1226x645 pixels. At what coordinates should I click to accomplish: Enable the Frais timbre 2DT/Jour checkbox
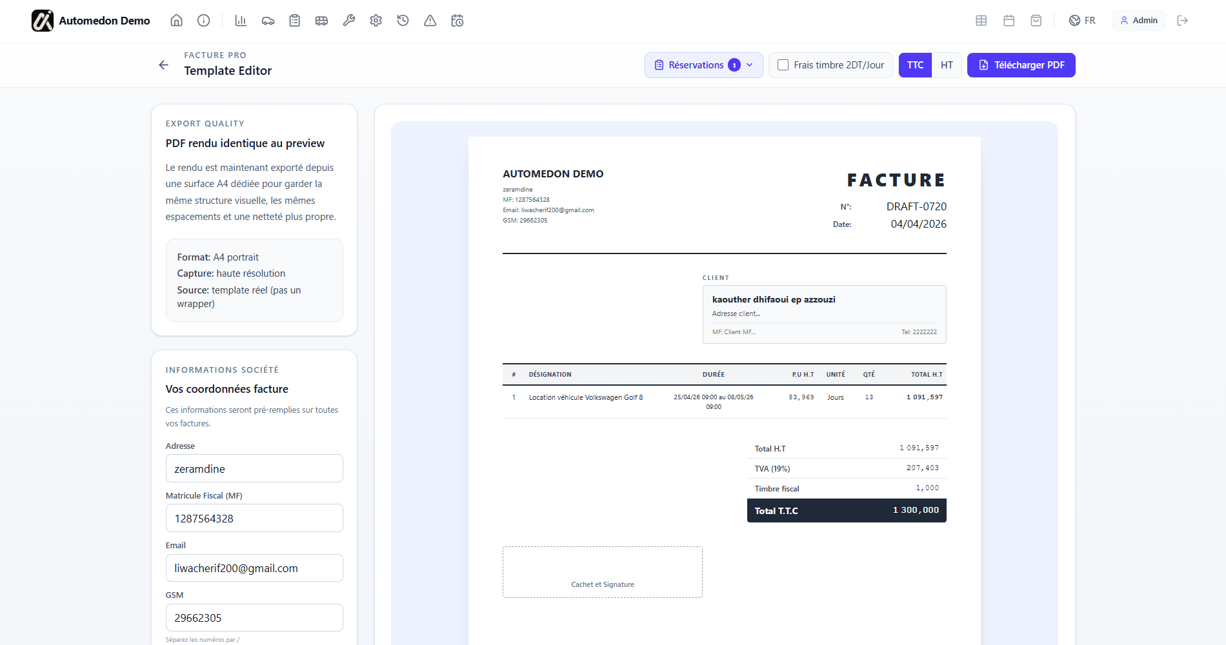(783, 64)
